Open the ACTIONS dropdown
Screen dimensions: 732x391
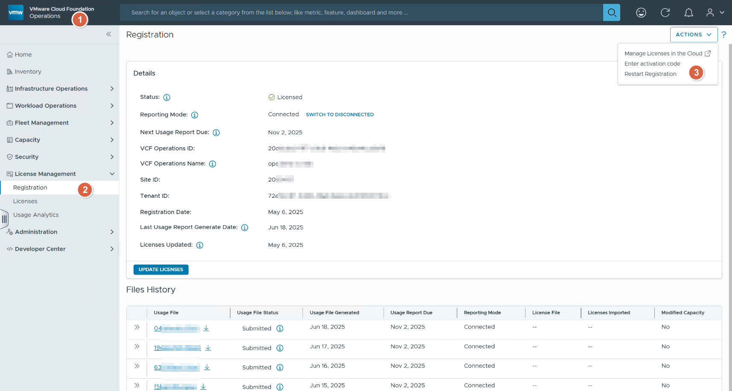tap(694, 35)
